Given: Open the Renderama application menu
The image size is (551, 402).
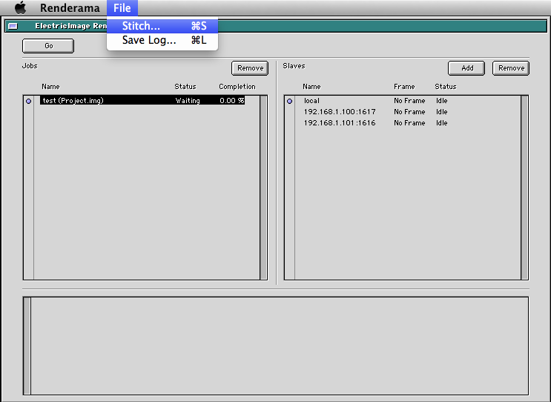Looking at the screenshot, I should (70, 8).
